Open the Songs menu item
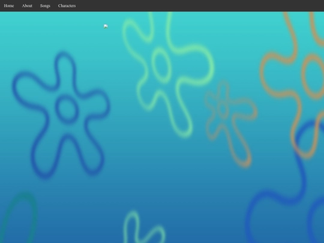Image resolution: width=324 pixels, height=243 pixels. coord(45,6)
